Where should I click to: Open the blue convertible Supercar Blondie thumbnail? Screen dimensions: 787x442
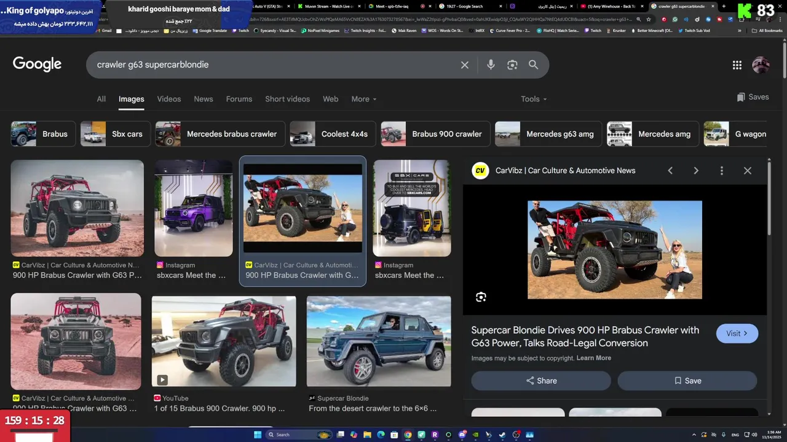point(379,341)
